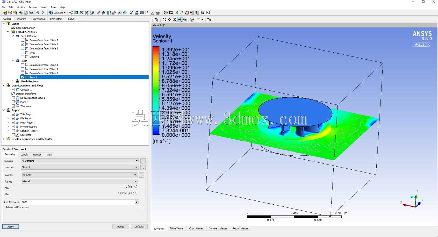Toggle the Opening boundary checkbox
The width and height of the screenshot is (438, 237).
[23, 57]
